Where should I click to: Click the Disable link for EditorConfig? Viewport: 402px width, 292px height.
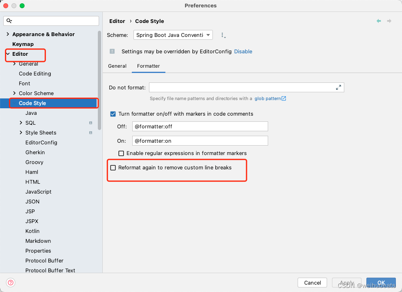click(x=243, y=51)
